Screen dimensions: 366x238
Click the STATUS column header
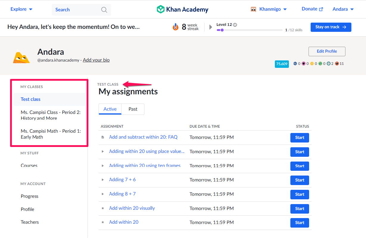303,126
